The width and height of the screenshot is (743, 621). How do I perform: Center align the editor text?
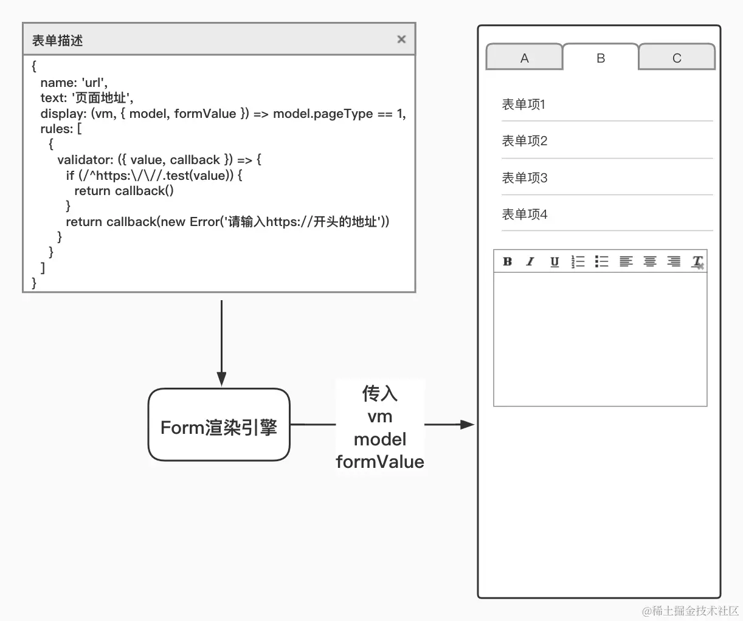tap(649, 261)
